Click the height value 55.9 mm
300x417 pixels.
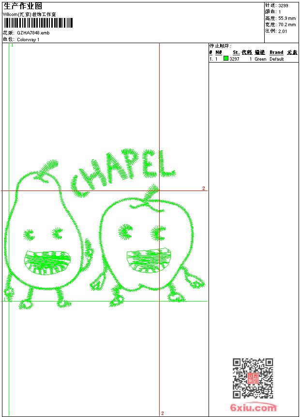point(287,18)
